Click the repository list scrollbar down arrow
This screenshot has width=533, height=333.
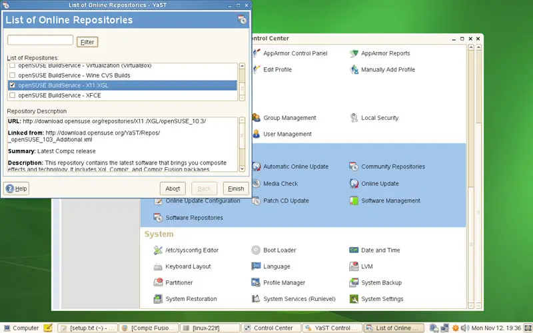click(x=242, y=98)
